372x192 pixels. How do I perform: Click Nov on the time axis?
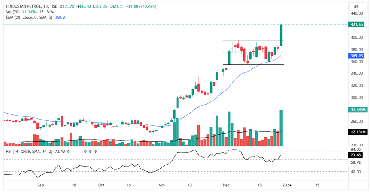tap(162, 185)
